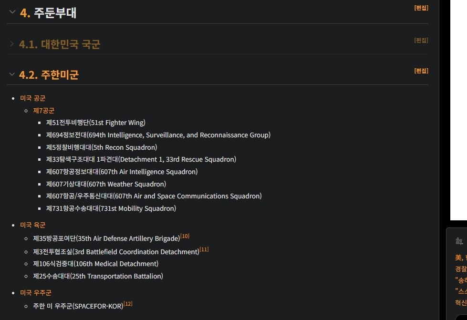467x320 pixels.
Task: Click 편집 beside 대한민국 국군 heading
Action: [421, 40]
